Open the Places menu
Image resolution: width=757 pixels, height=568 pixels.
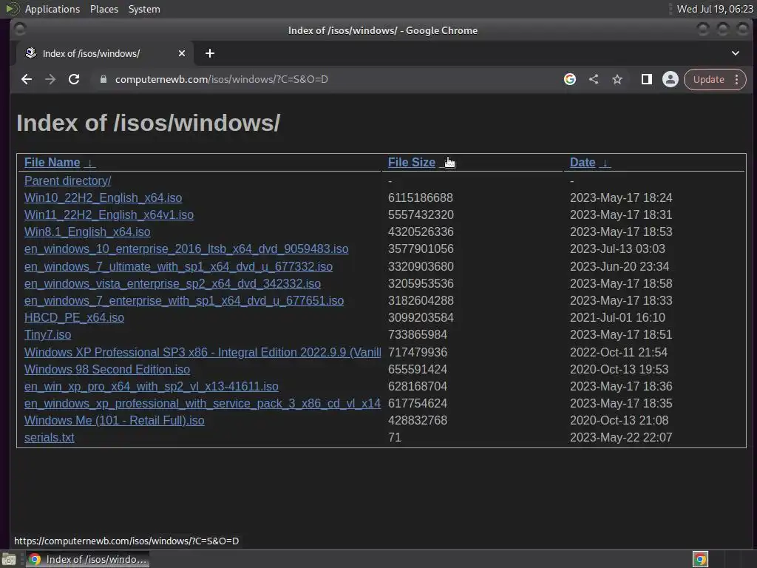tap(104, 9)
